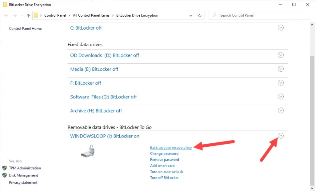Open the address bar history dropdown
This screenshot has height=191, width=315.
coord(191,15)
